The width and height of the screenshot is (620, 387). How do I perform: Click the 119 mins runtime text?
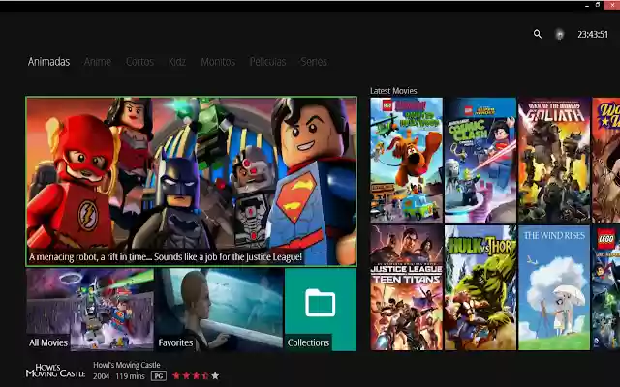click(131, 376)
